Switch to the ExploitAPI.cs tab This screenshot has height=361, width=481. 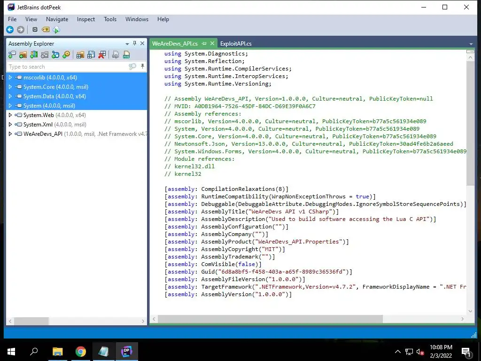point(236,44)
